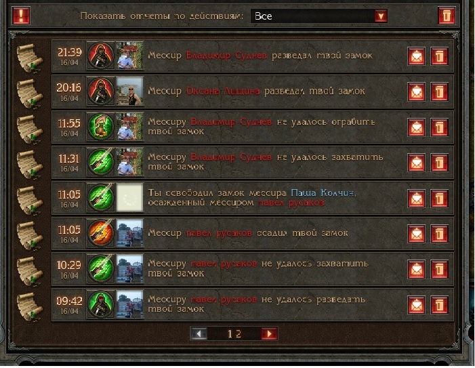The width and height of the screenshot is (475, 368).
Task: Switch to page 2 of reports
Action: pyautogui.click(x=239, y=333)
